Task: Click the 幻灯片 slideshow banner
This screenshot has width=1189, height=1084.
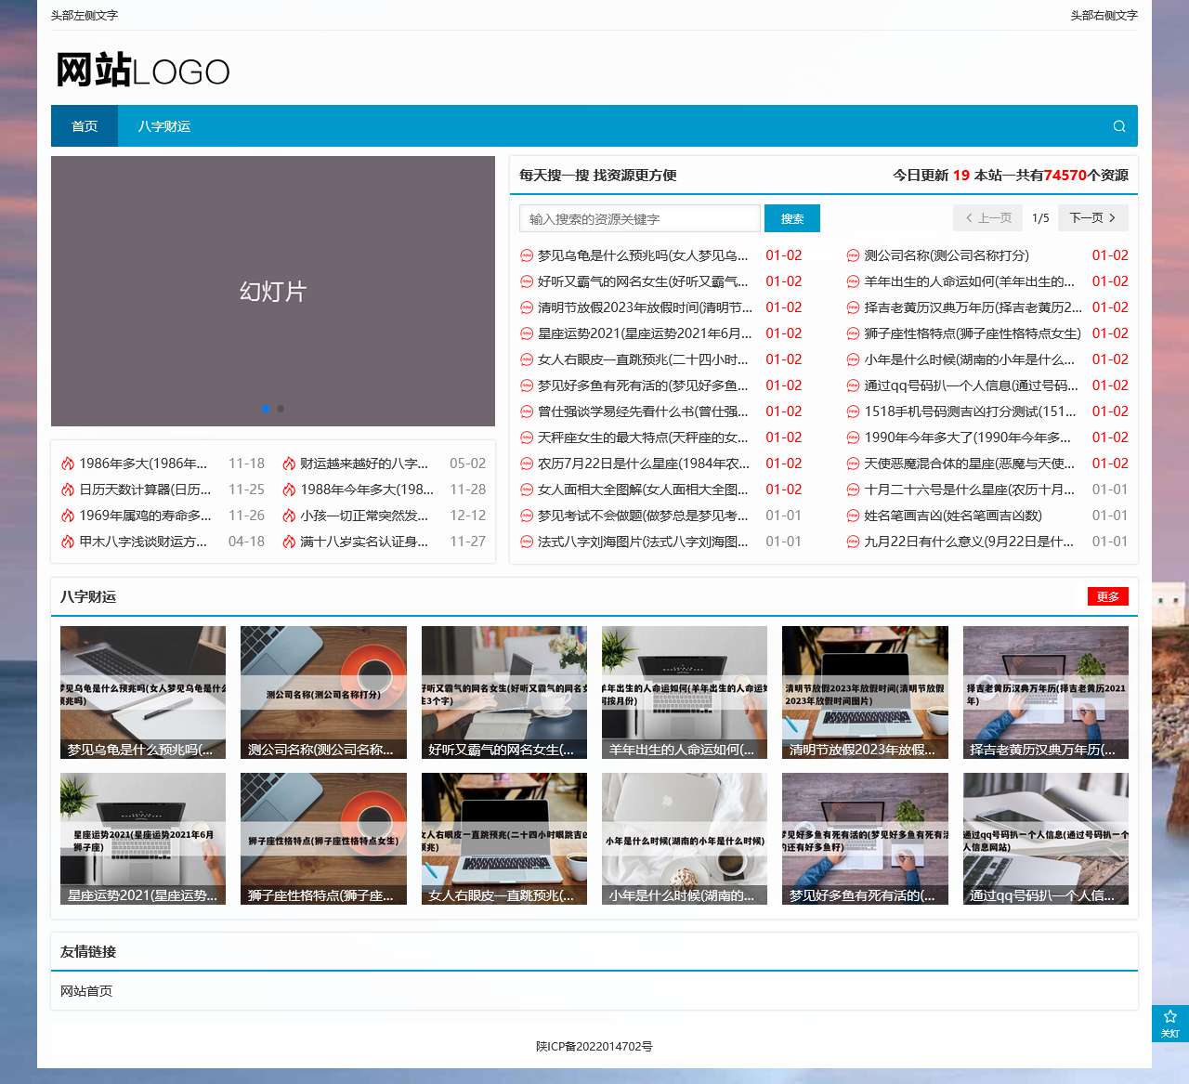Action: coord(273,291)
